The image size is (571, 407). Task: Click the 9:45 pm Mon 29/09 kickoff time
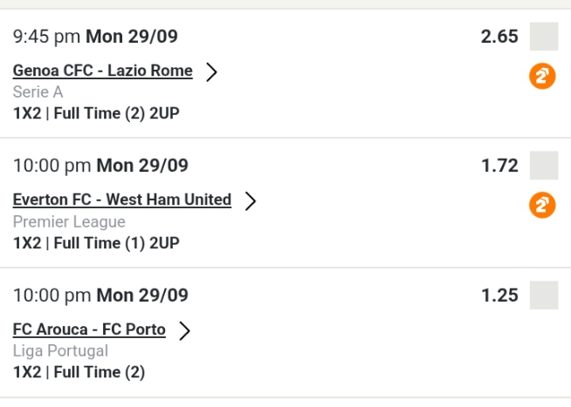[x=100, y=37]
